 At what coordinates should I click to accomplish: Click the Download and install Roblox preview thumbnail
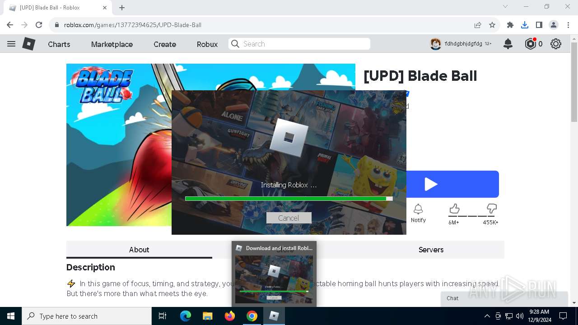(274, 279)
